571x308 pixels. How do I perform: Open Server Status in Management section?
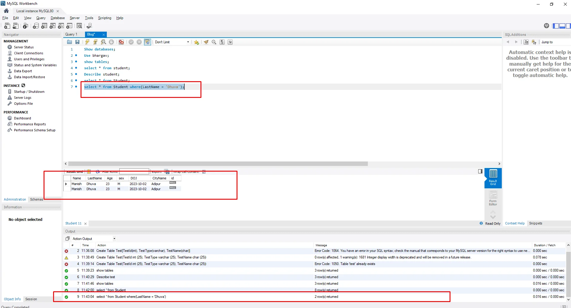24,47
